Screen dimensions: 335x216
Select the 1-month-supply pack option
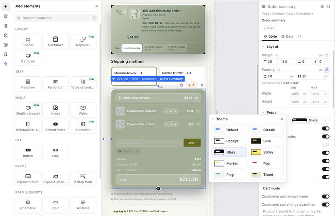(x=132, y=48)
